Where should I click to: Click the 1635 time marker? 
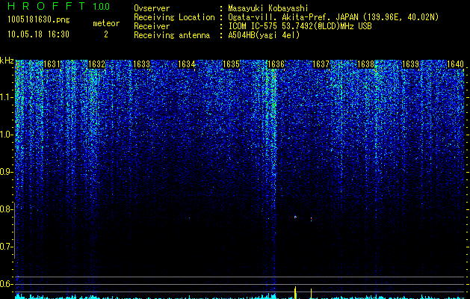click(x=231, y=64)
